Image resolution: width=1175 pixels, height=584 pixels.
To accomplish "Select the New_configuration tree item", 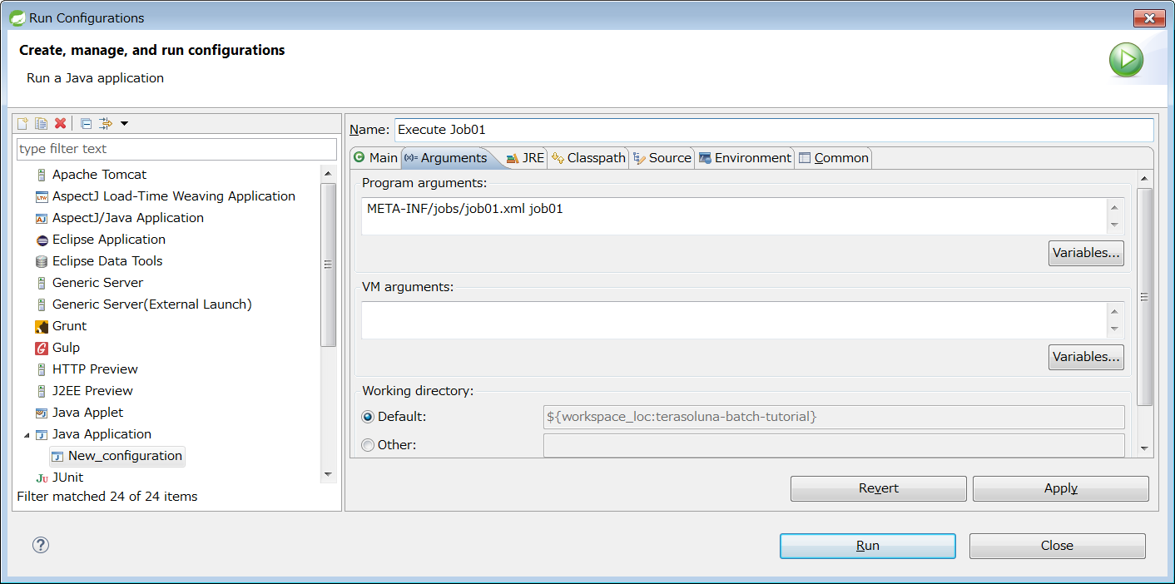I will (117, 456).
